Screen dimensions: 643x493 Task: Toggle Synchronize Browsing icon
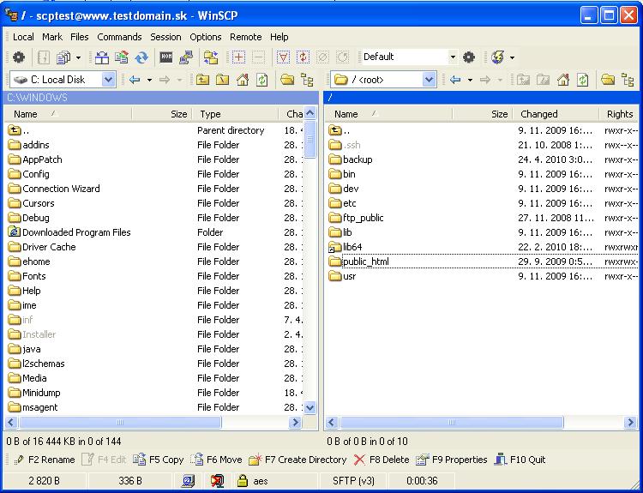click(x=211, y=57)
